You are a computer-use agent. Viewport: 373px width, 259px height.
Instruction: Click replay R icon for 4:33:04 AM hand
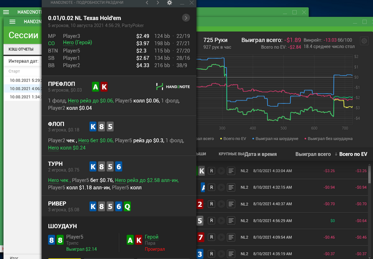tap(211, 171)
